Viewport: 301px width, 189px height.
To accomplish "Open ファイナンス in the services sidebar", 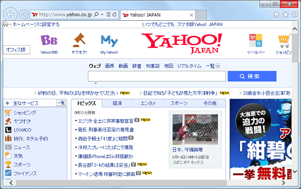I will (x=25, y=173).
